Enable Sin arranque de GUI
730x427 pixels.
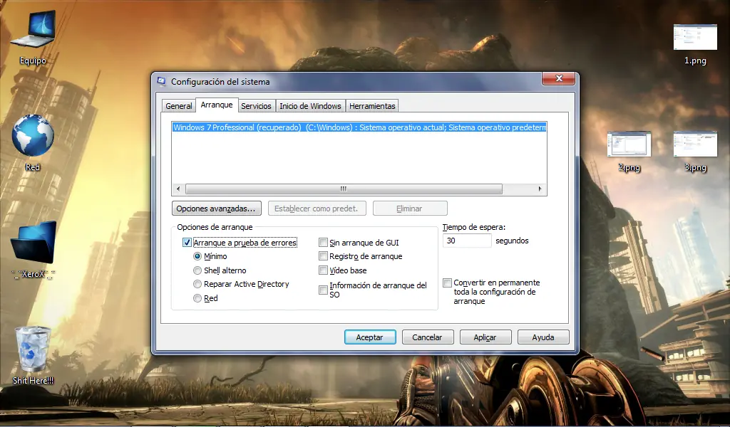tap(323, 242)
